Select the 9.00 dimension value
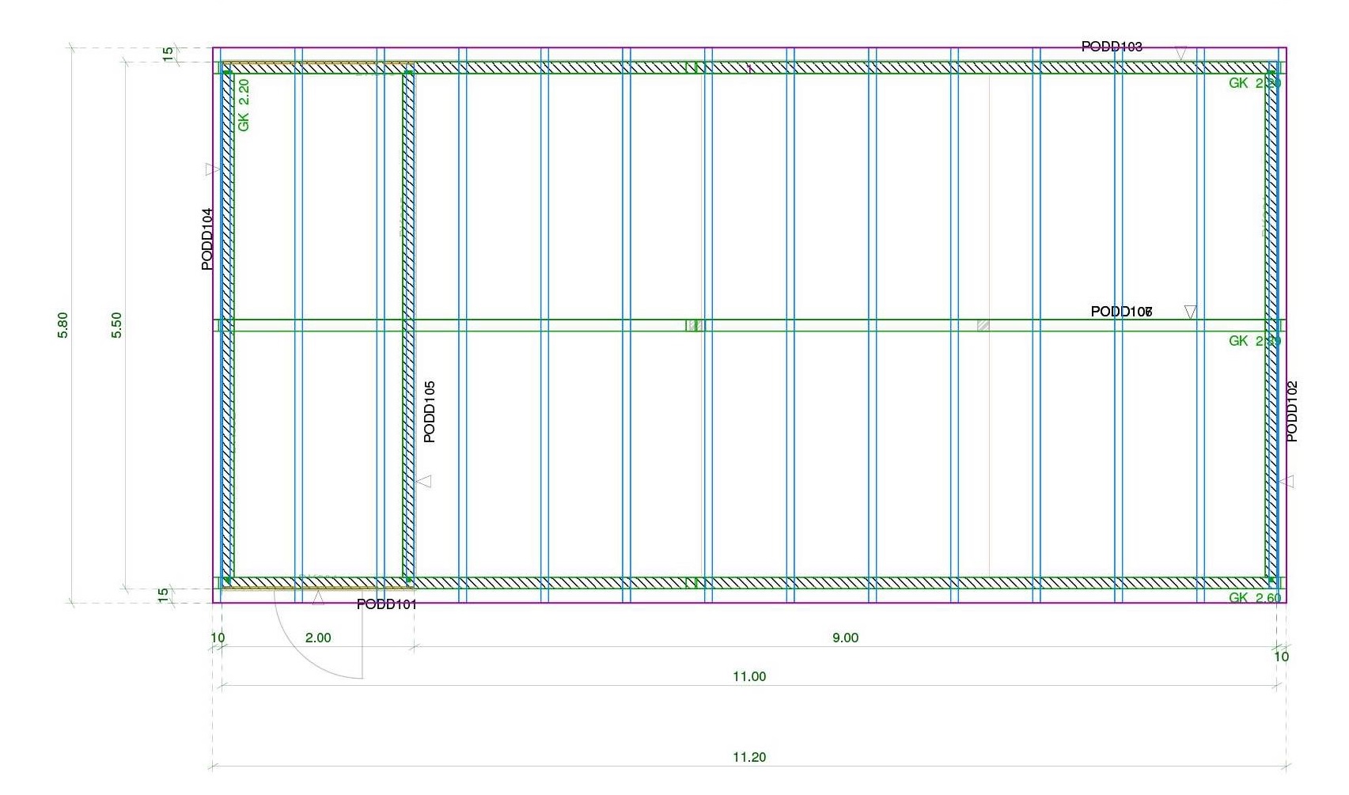The height and width of the screenshot is (795, 1349). pos(845,638)
